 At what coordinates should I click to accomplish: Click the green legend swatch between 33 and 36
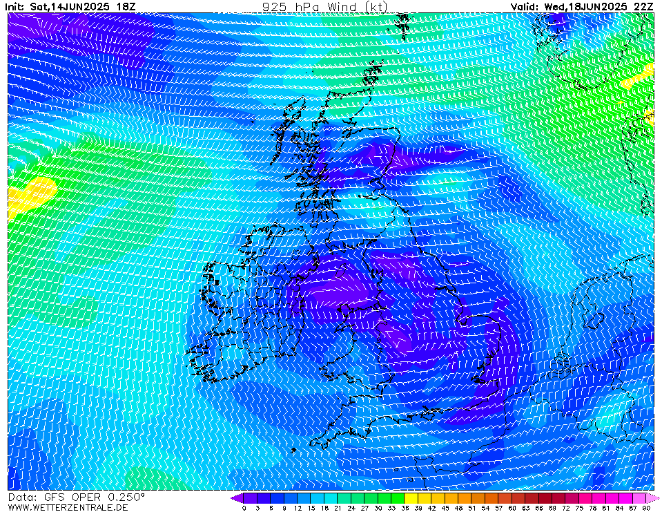click(398, 498)
